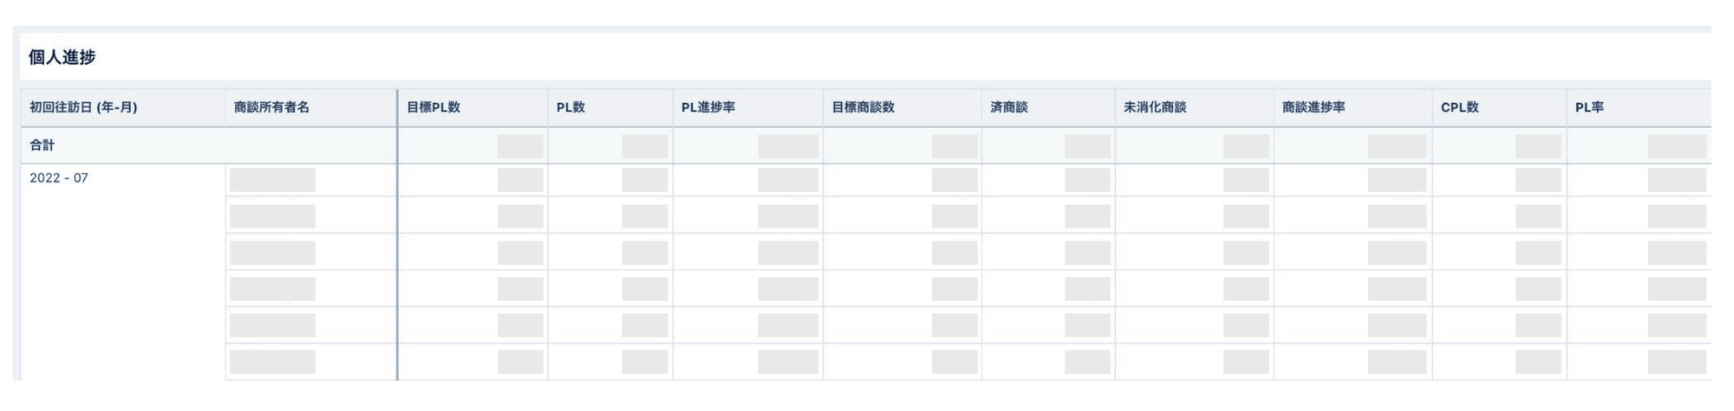Select the 済商談 column header
This screenshot has width=1734, height=411.
tap(1008, 108)
